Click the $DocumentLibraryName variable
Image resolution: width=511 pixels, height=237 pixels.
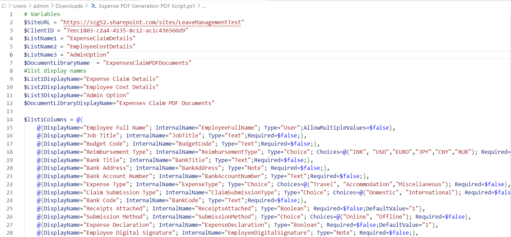pos(57,63)
